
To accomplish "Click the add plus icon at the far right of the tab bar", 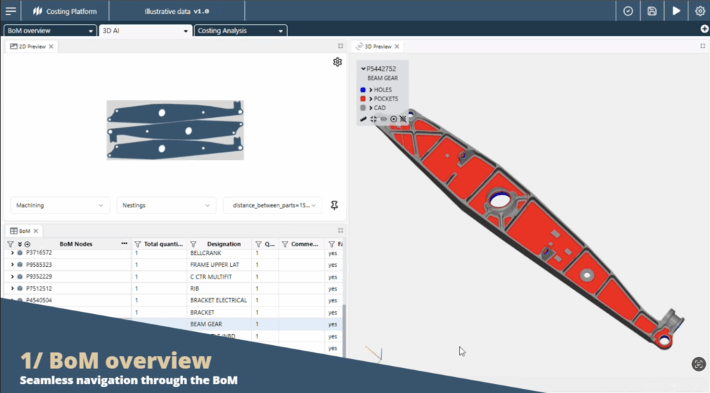I will click(703, 30).
